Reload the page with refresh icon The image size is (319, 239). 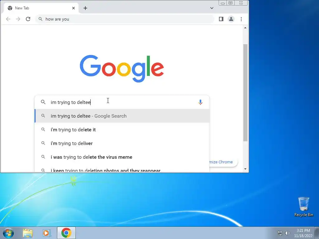28,19
